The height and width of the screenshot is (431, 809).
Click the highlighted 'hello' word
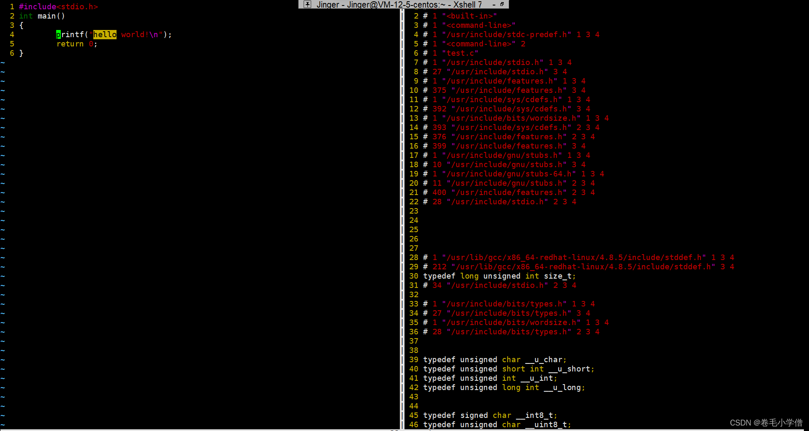click(x=105, y=35)
